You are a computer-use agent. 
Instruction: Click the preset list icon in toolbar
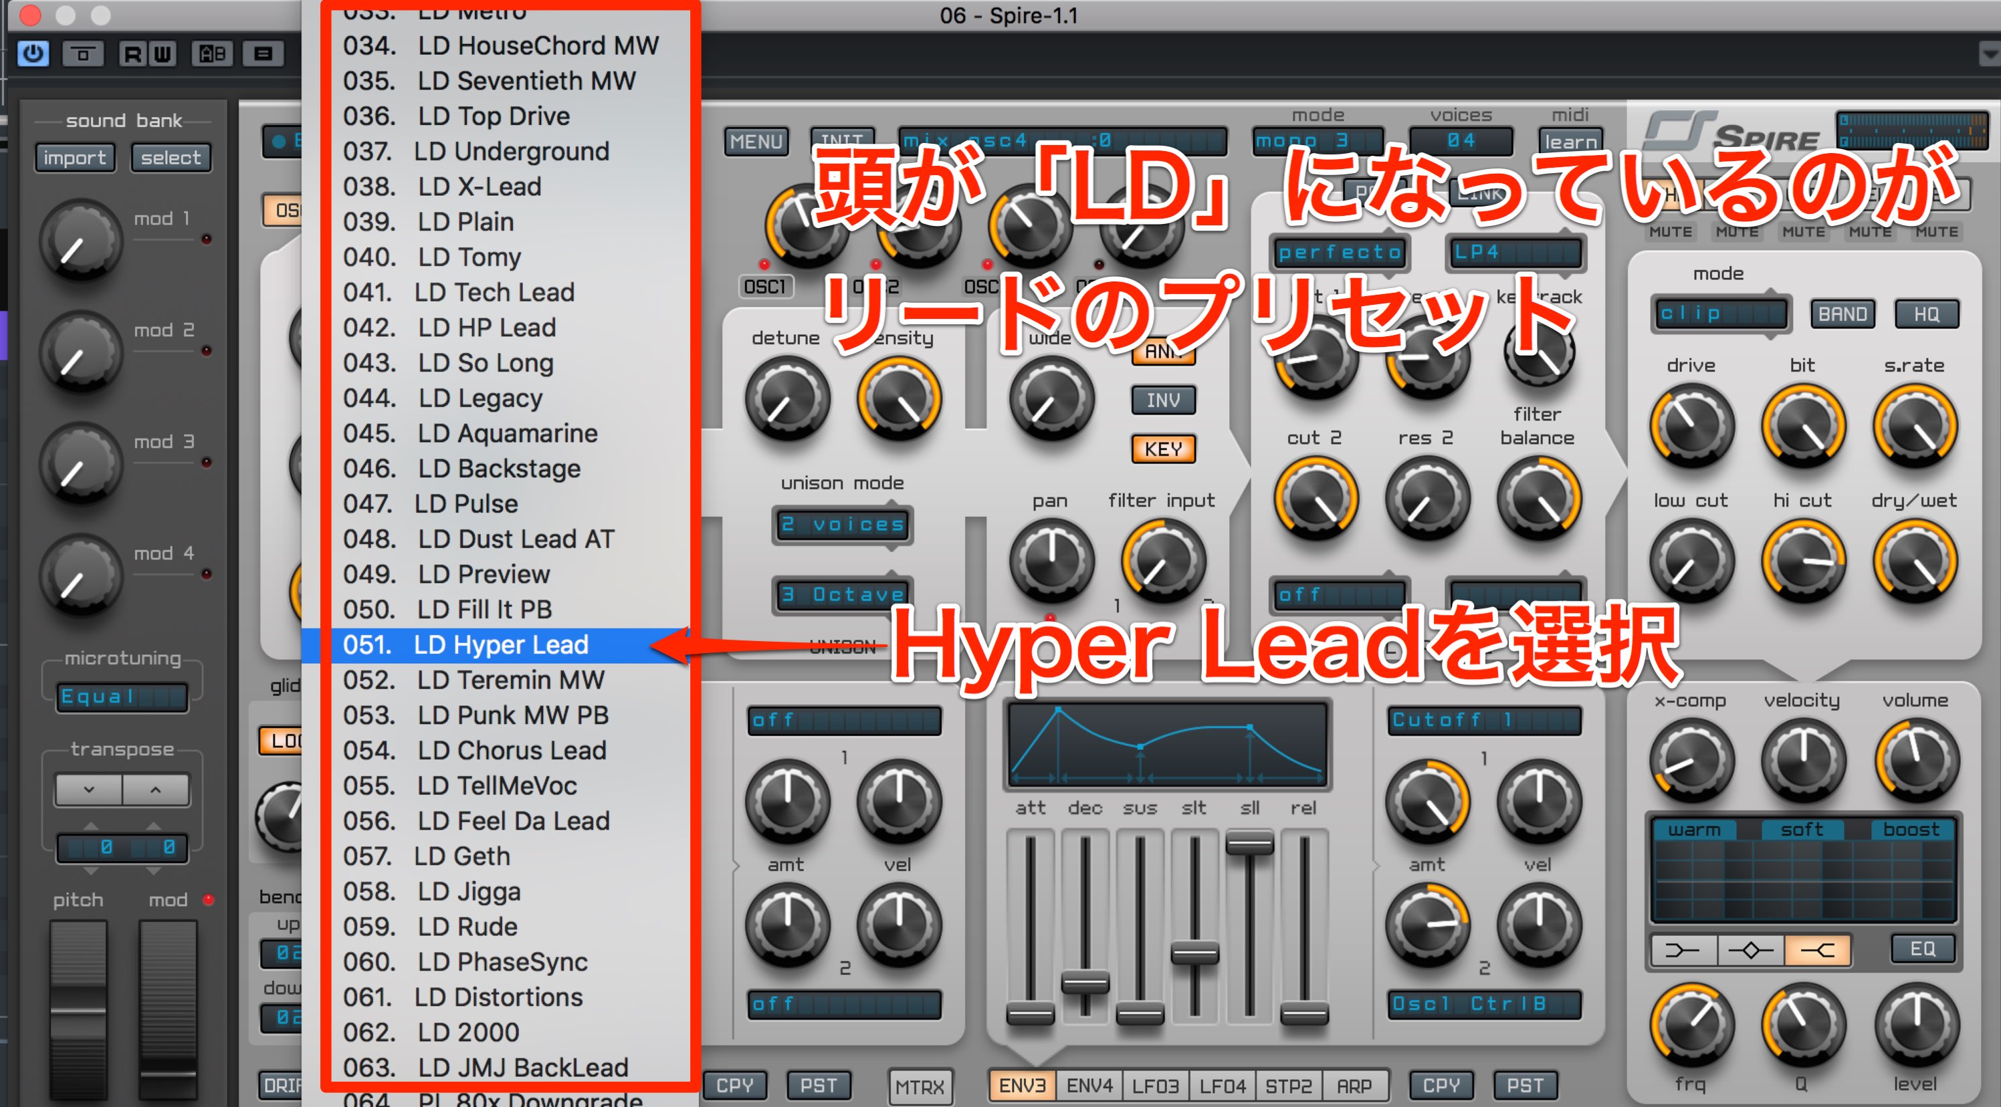[263, 53]
